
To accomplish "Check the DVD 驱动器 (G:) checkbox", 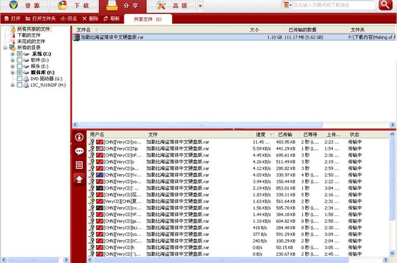I will [19, 79].
